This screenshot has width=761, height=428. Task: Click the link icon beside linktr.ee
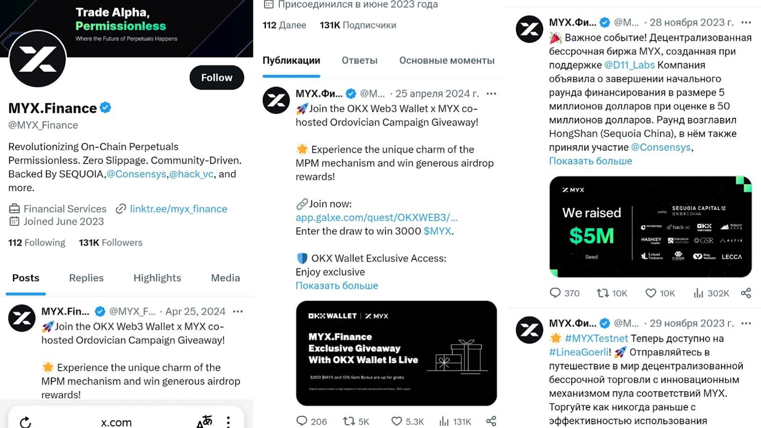pyautogui.click(x=120, y=209)
